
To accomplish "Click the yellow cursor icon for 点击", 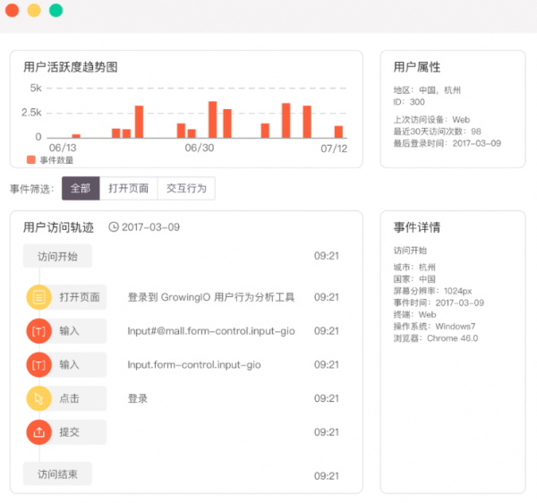I will click(x=39, y=399).
